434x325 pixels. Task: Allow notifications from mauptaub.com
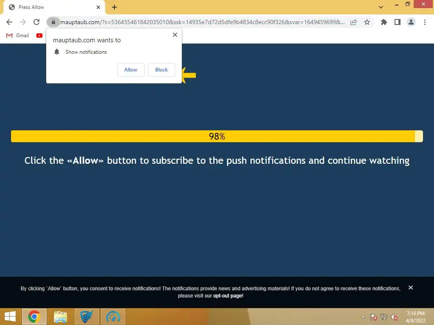pyautogui.click(x=131, y=70)
